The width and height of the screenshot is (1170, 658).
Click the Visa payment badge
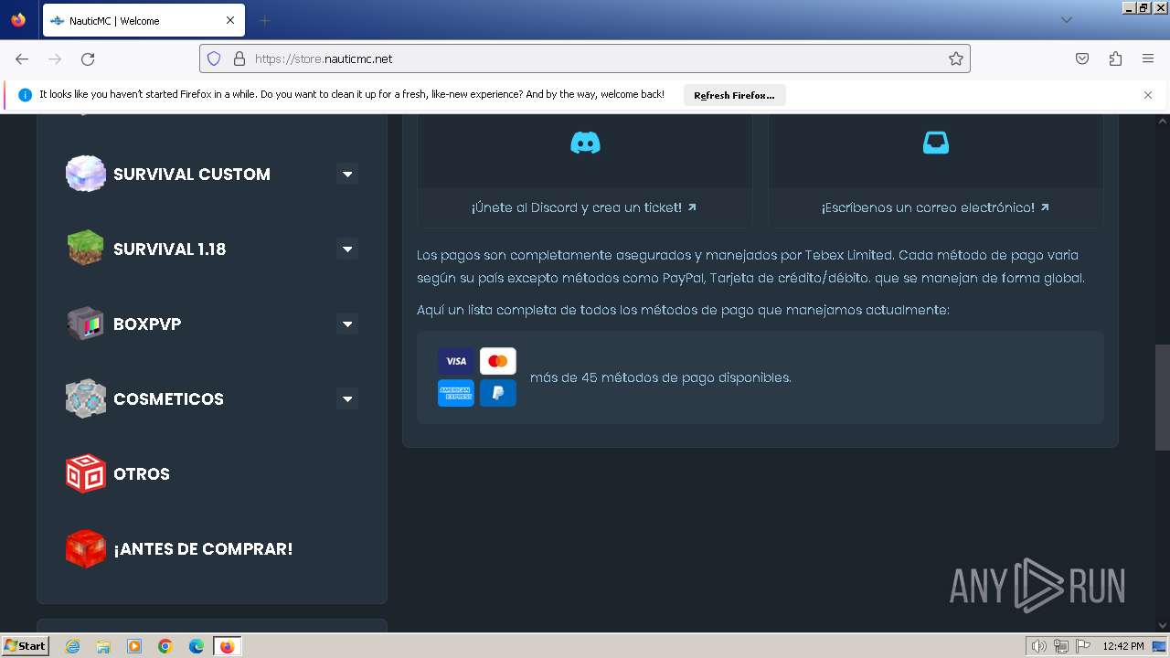point(455,361)
